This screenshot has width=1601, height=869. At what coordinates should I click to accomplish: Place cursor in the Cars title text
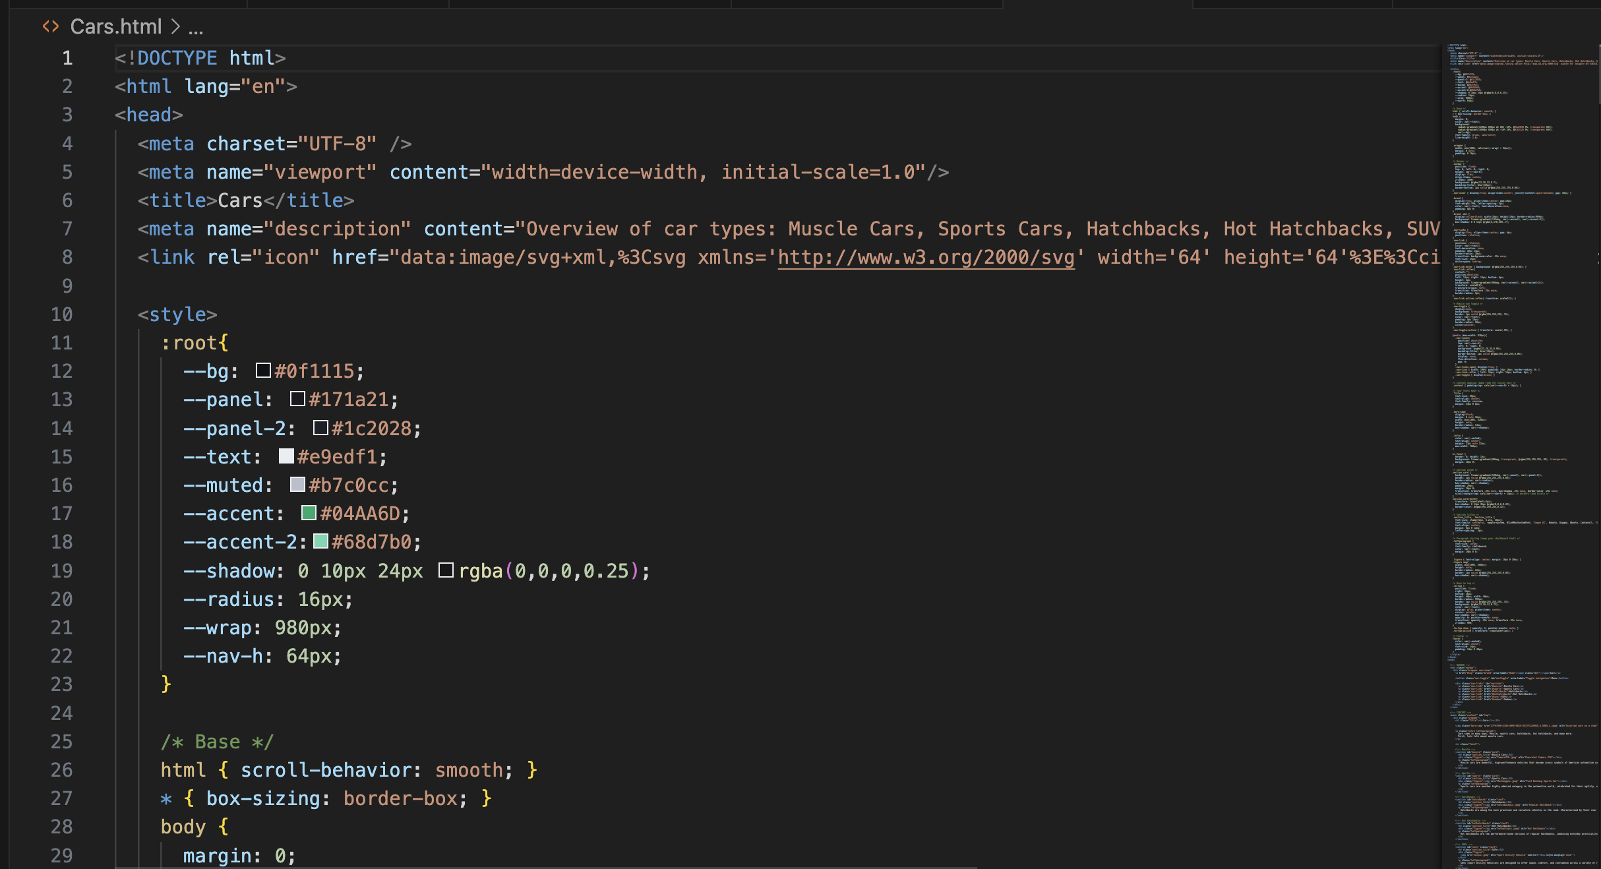(x=240, y=200)
